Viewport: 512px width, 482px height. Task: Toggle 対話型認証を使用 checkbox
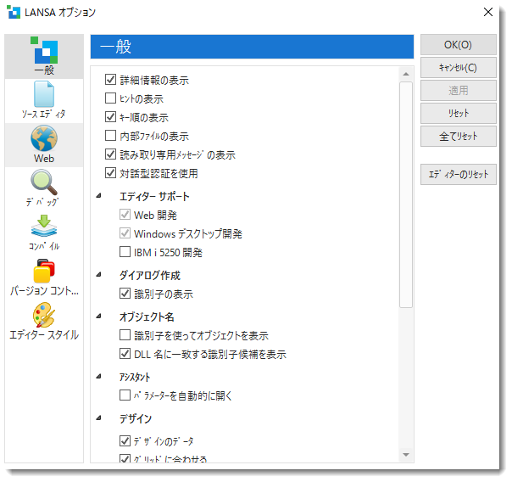pos(110,172)
